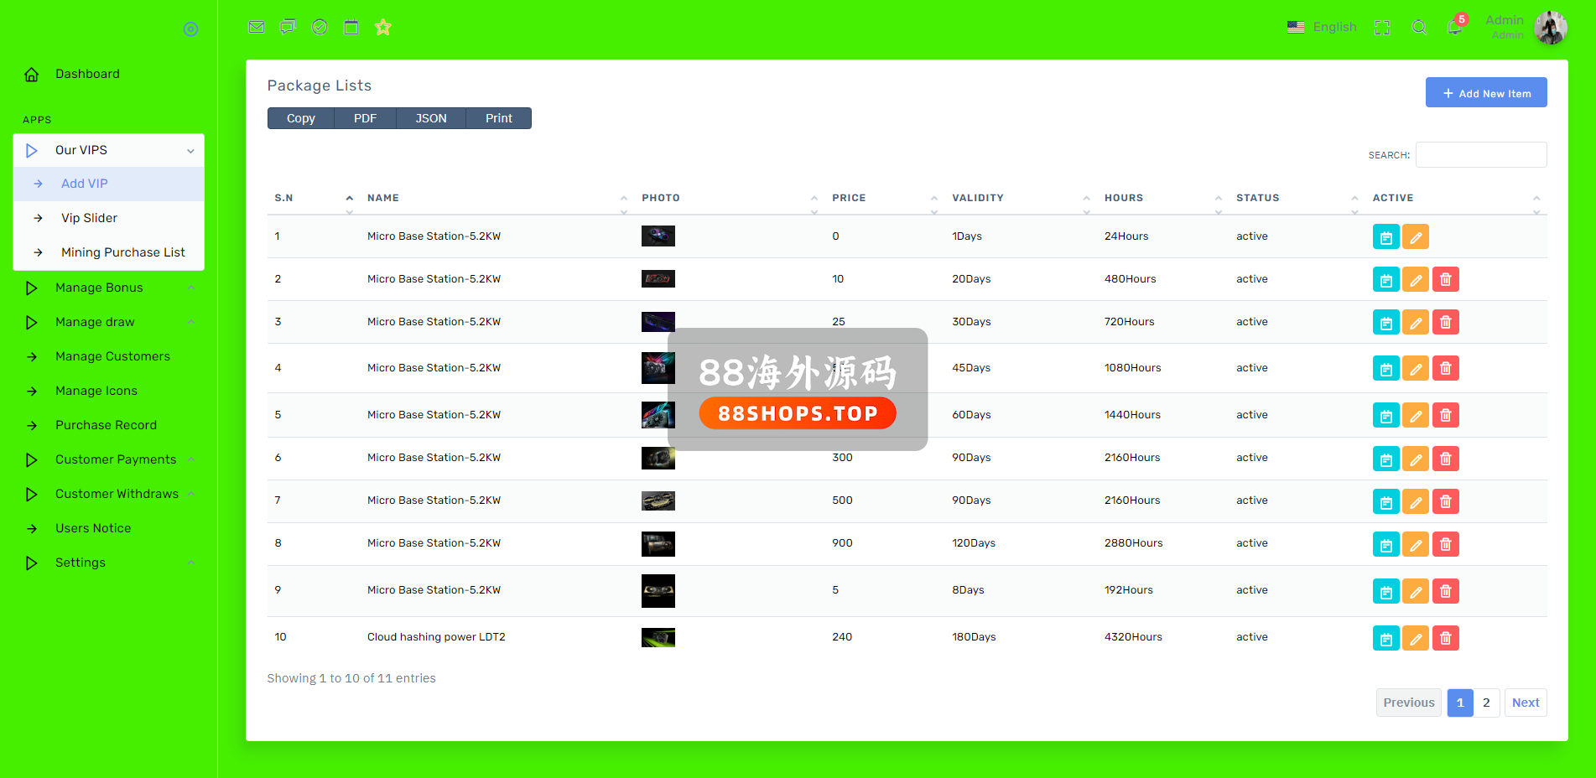Export table using PDF button
1596x778 pixels.
[365, 118]
